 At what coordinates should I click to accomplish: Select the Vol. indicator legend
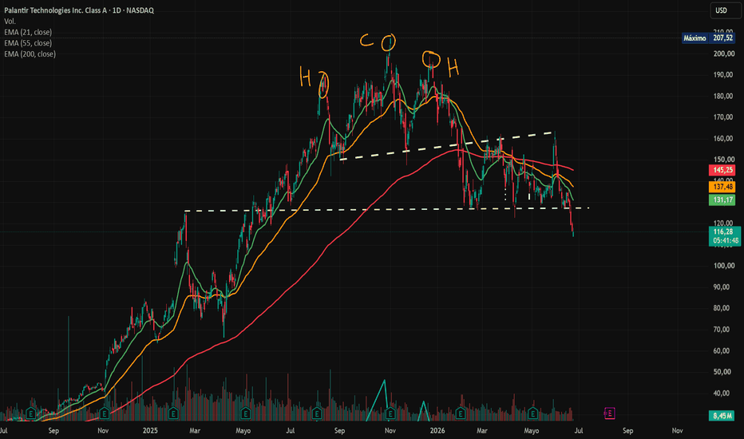[x=10, y=22]
